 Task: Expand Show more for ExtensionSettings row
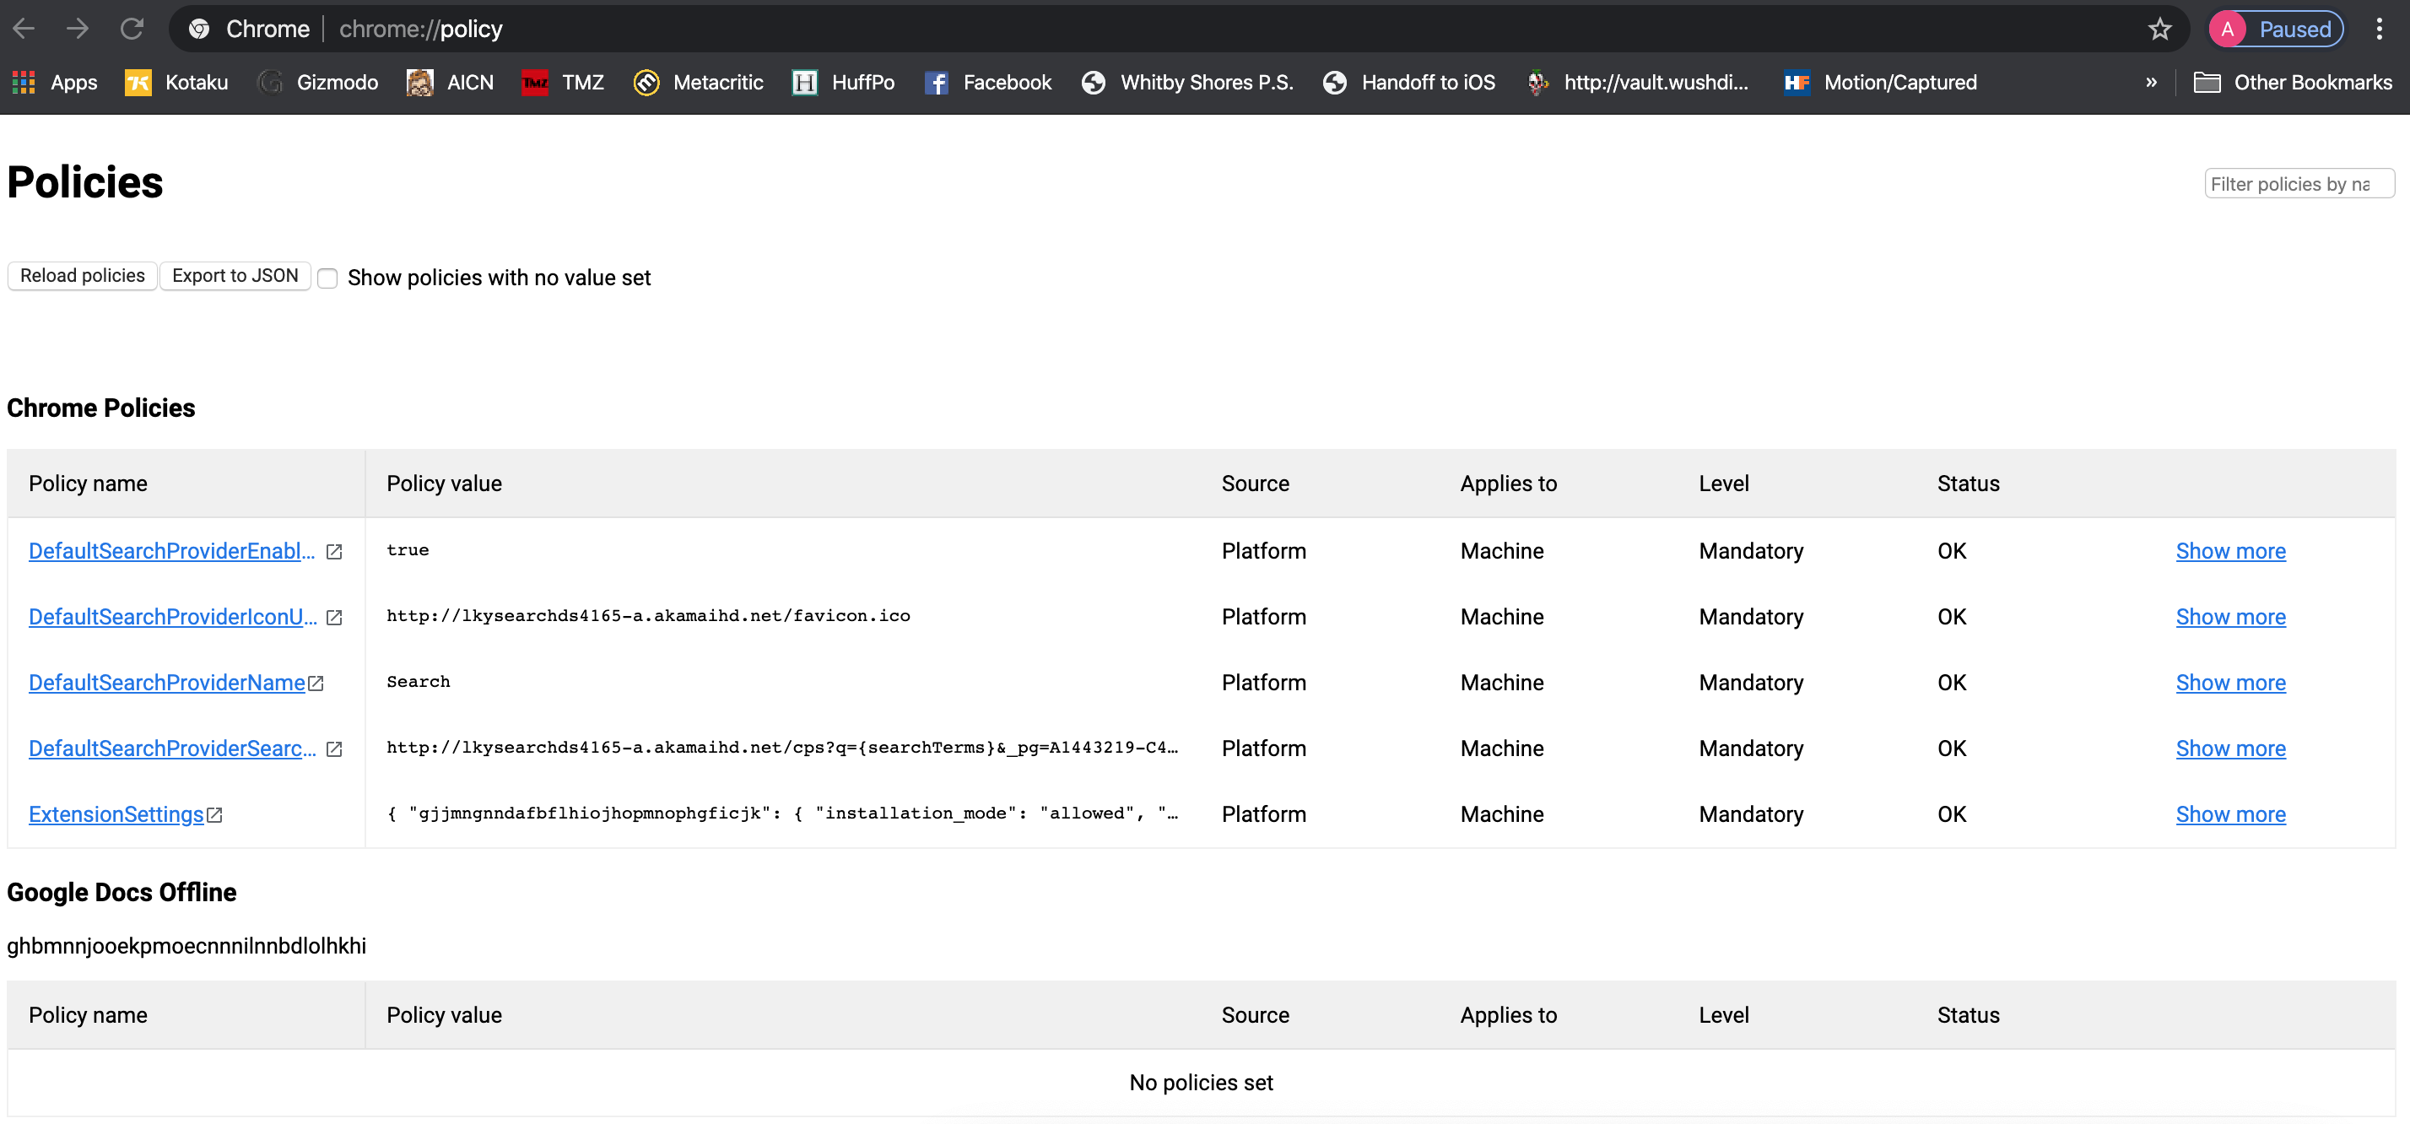pyautogui.click(x=2230, y=813)
